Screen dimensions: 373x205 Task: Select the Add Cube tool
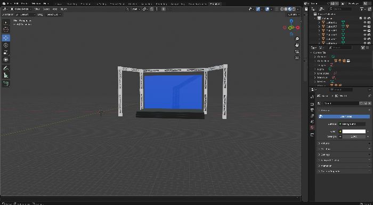tap(6, 83)
